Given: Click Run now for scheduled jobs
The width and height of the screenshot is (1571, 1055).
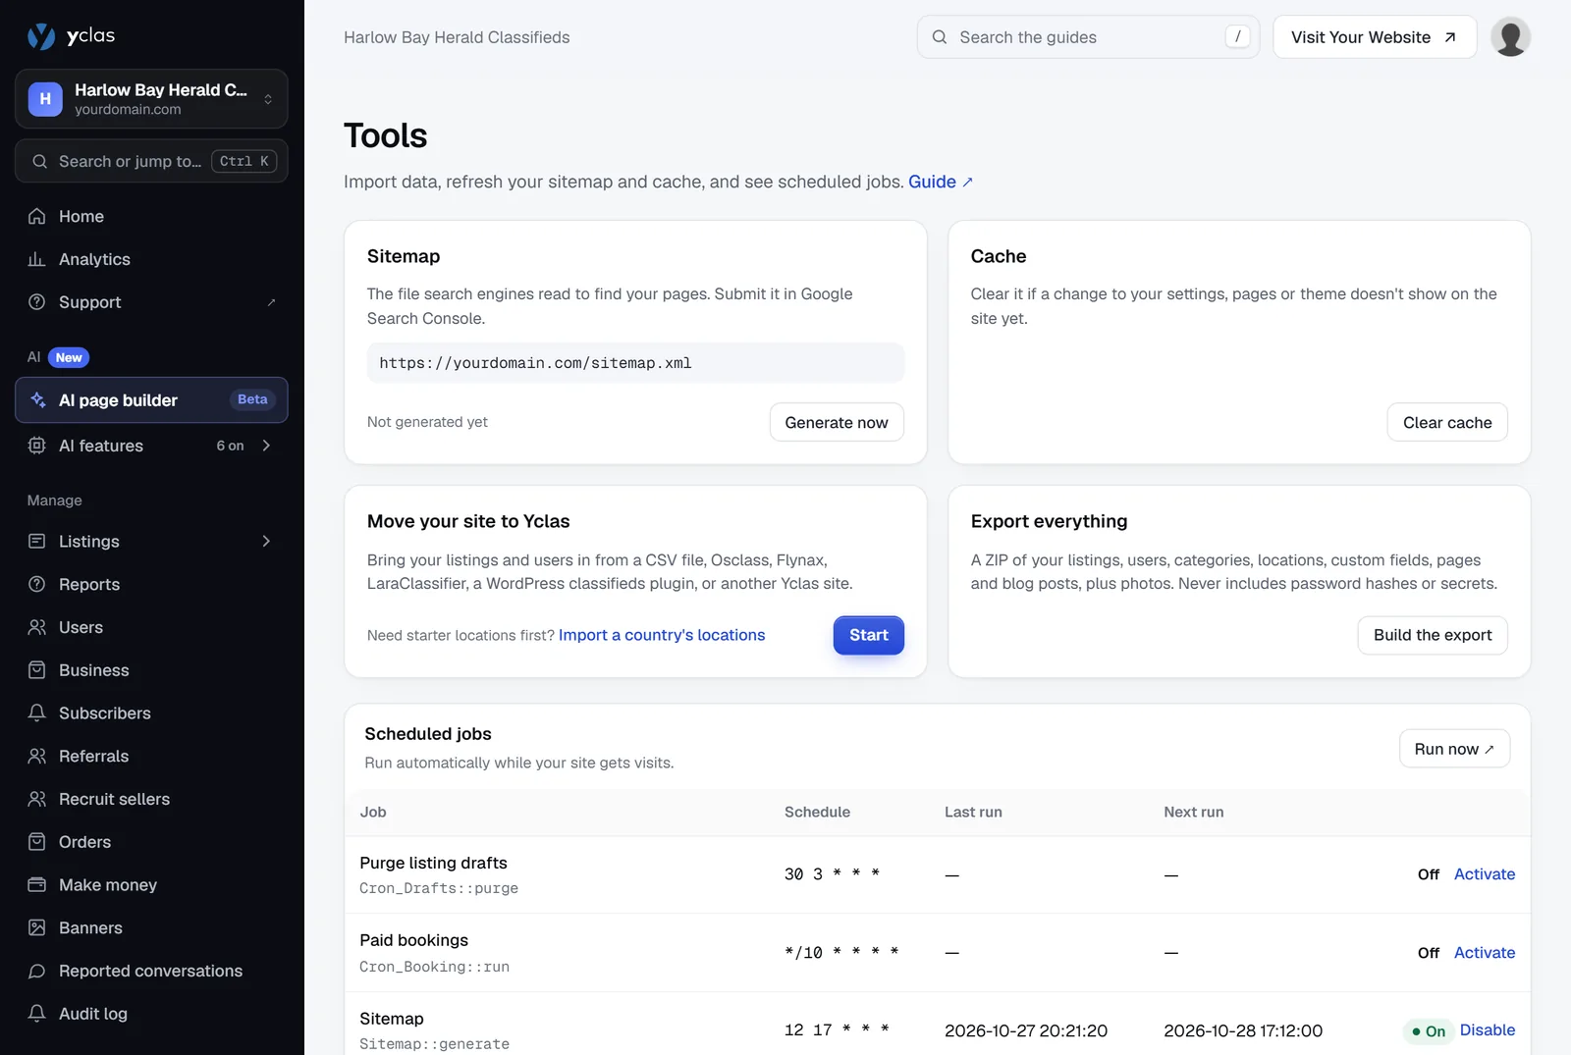Looking at the screenshot, I should click(1454, 750).
